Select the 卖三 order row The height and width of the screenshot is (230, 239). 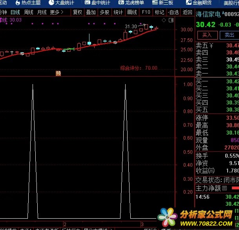coord(217,59)
